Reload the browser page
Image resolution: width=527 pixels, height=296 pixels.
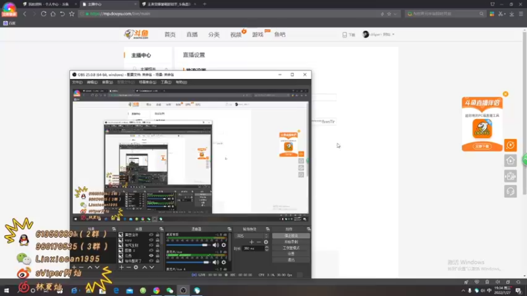pos(43,14)
